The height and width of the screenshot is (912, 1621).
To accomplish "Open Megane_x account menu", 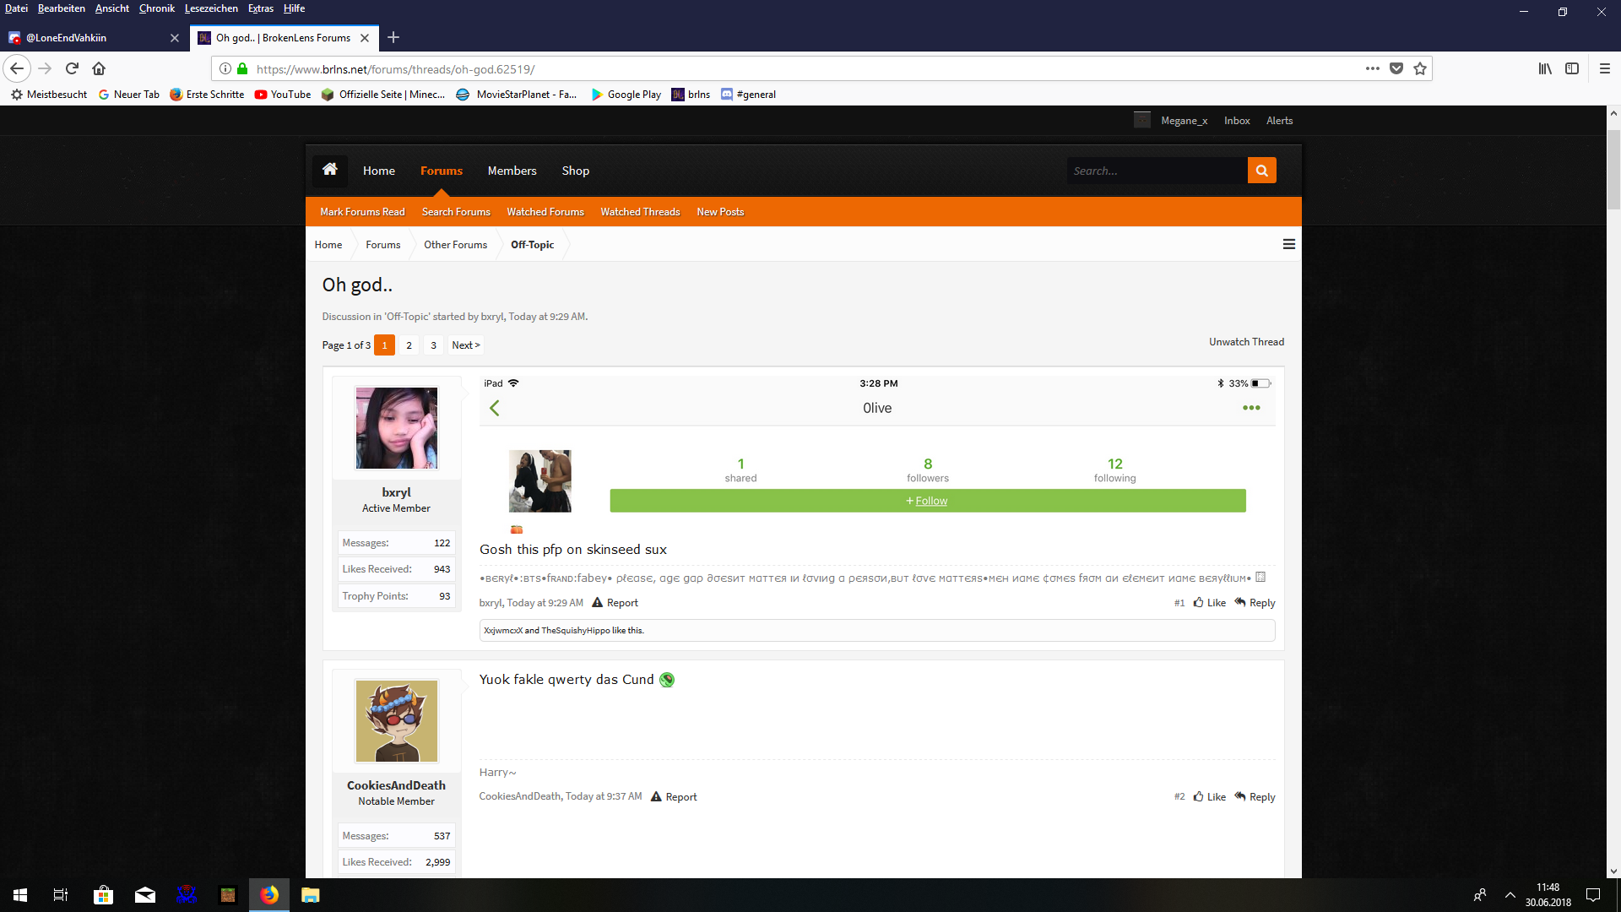I will pos(1184,121).
